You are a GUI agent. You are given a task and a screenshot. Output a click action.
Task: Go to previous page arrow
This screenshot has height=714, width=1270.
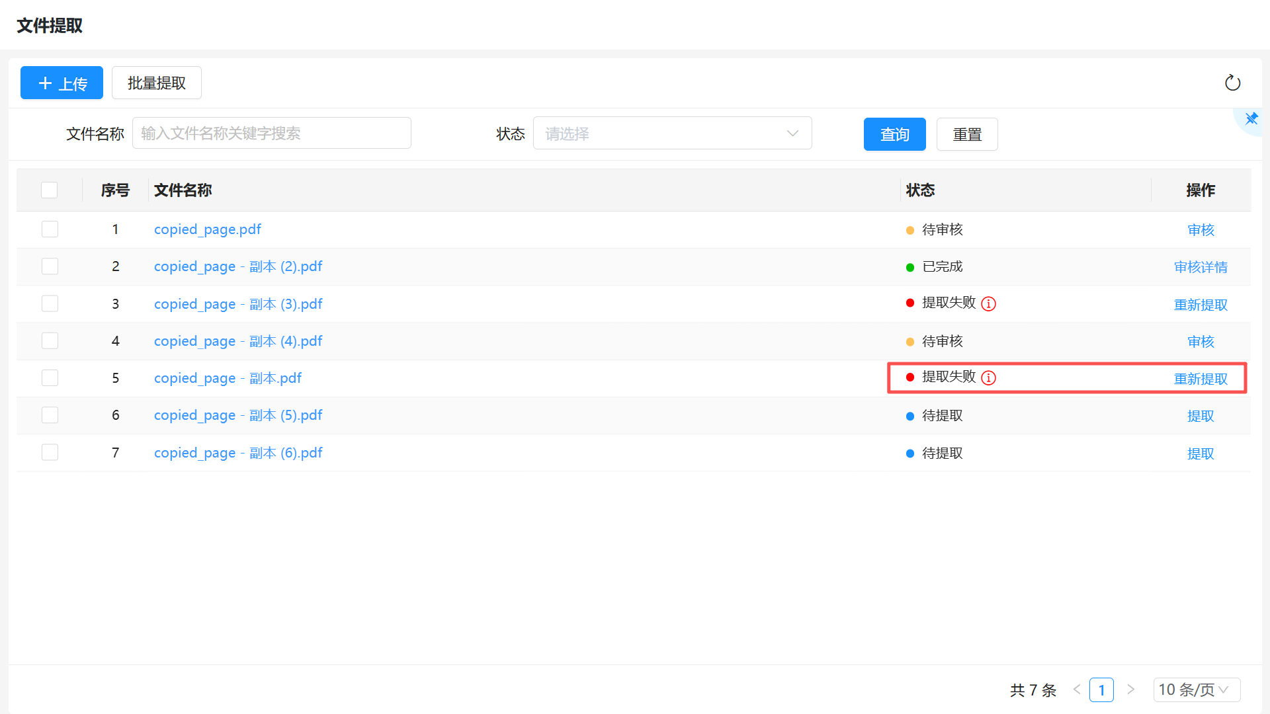click(1077, 690)
